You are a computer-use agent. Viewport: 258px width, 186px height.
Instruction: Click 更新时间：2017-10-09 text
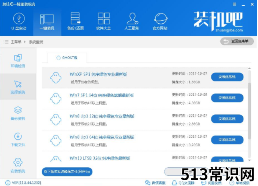pyautogui.click(x=189, y=95)
